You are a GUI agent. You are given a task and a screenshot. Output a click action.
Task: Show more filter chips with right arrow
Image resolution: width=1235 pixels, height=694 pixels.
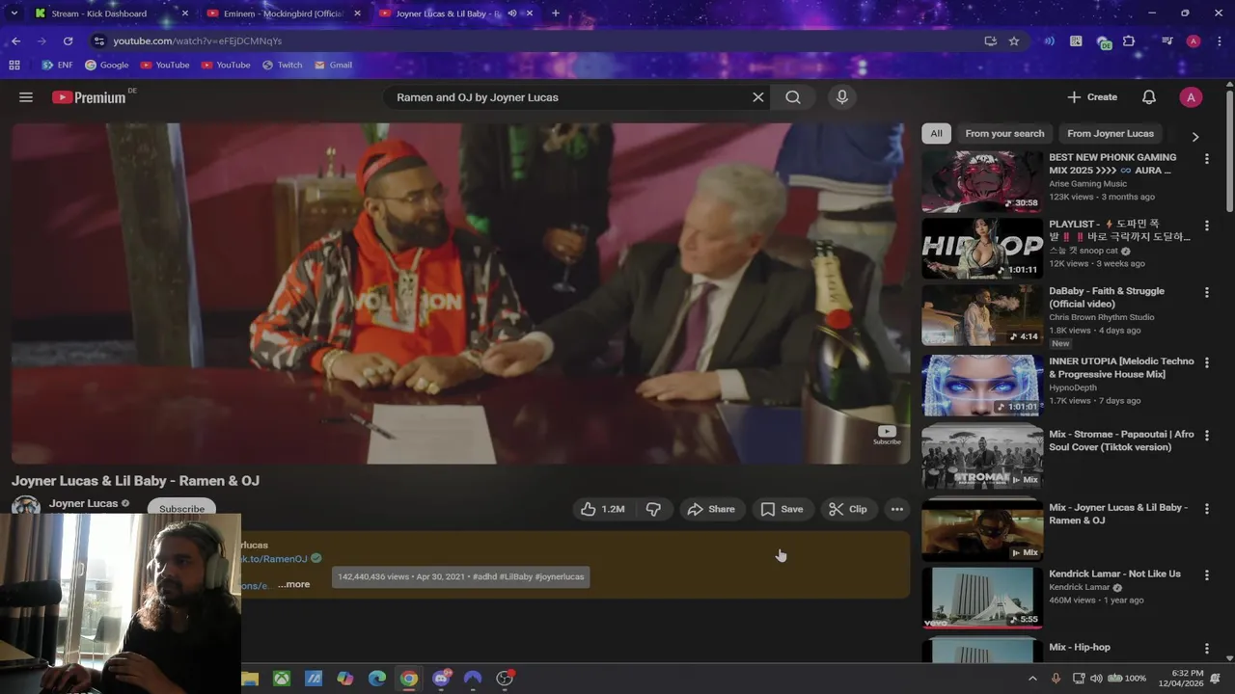pyautogui.click(x=1195, y=137)
